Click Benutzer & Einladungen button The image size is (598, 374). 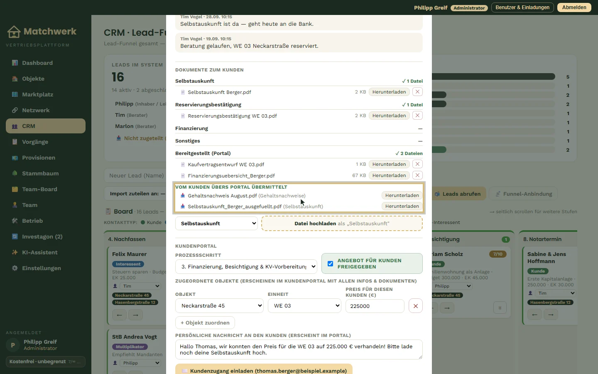522,7
